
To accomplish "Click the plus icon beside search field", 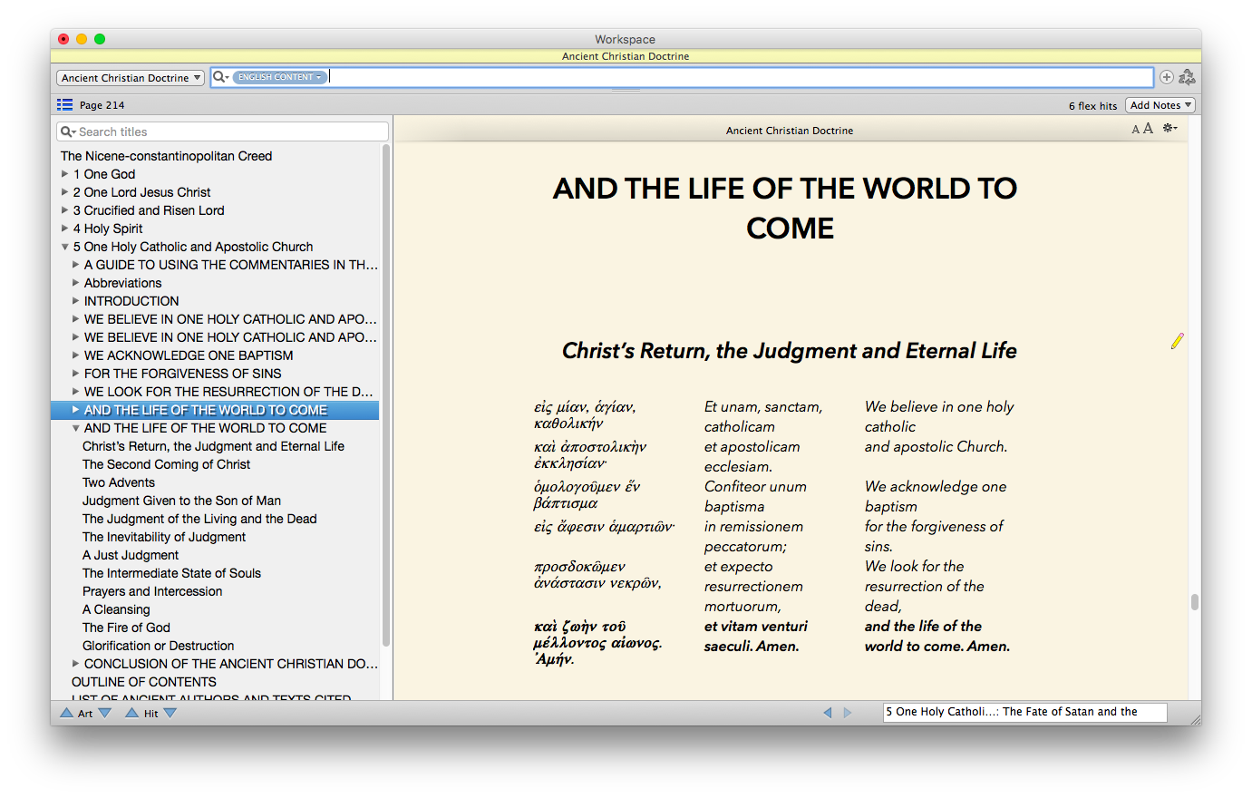I will [1167, 78].
